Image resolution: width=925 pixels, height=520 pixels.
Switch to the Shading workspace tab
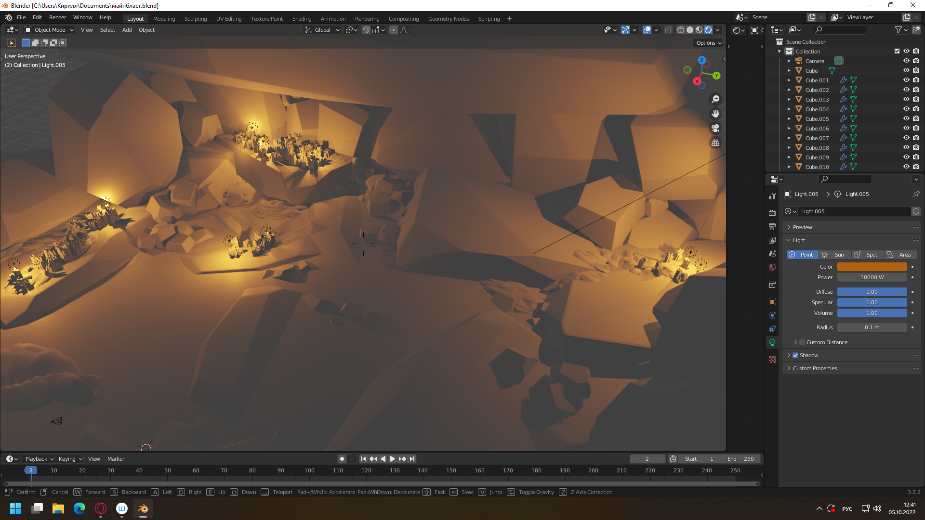302,19
